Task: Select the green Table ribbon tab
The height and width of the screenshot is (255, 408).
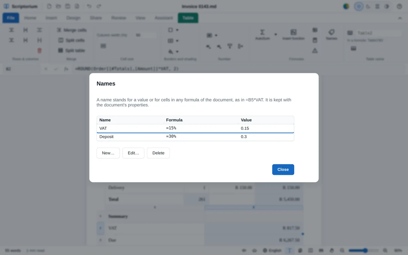Action: coord(188,18)
